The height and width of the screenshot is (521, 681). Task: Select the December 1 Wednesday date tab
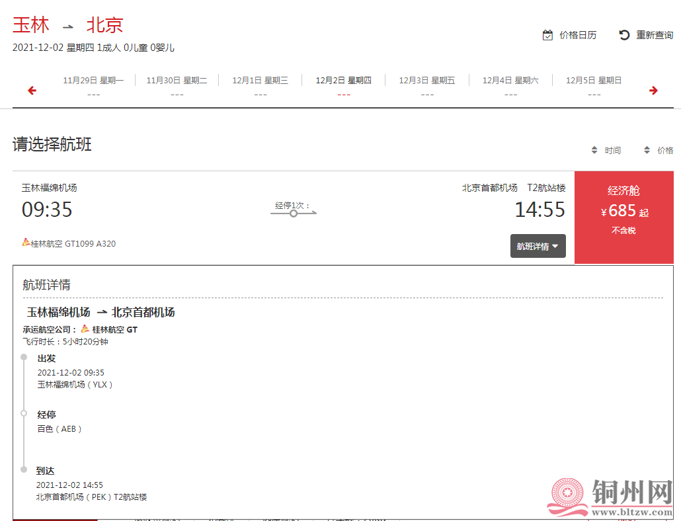[260, 87]
